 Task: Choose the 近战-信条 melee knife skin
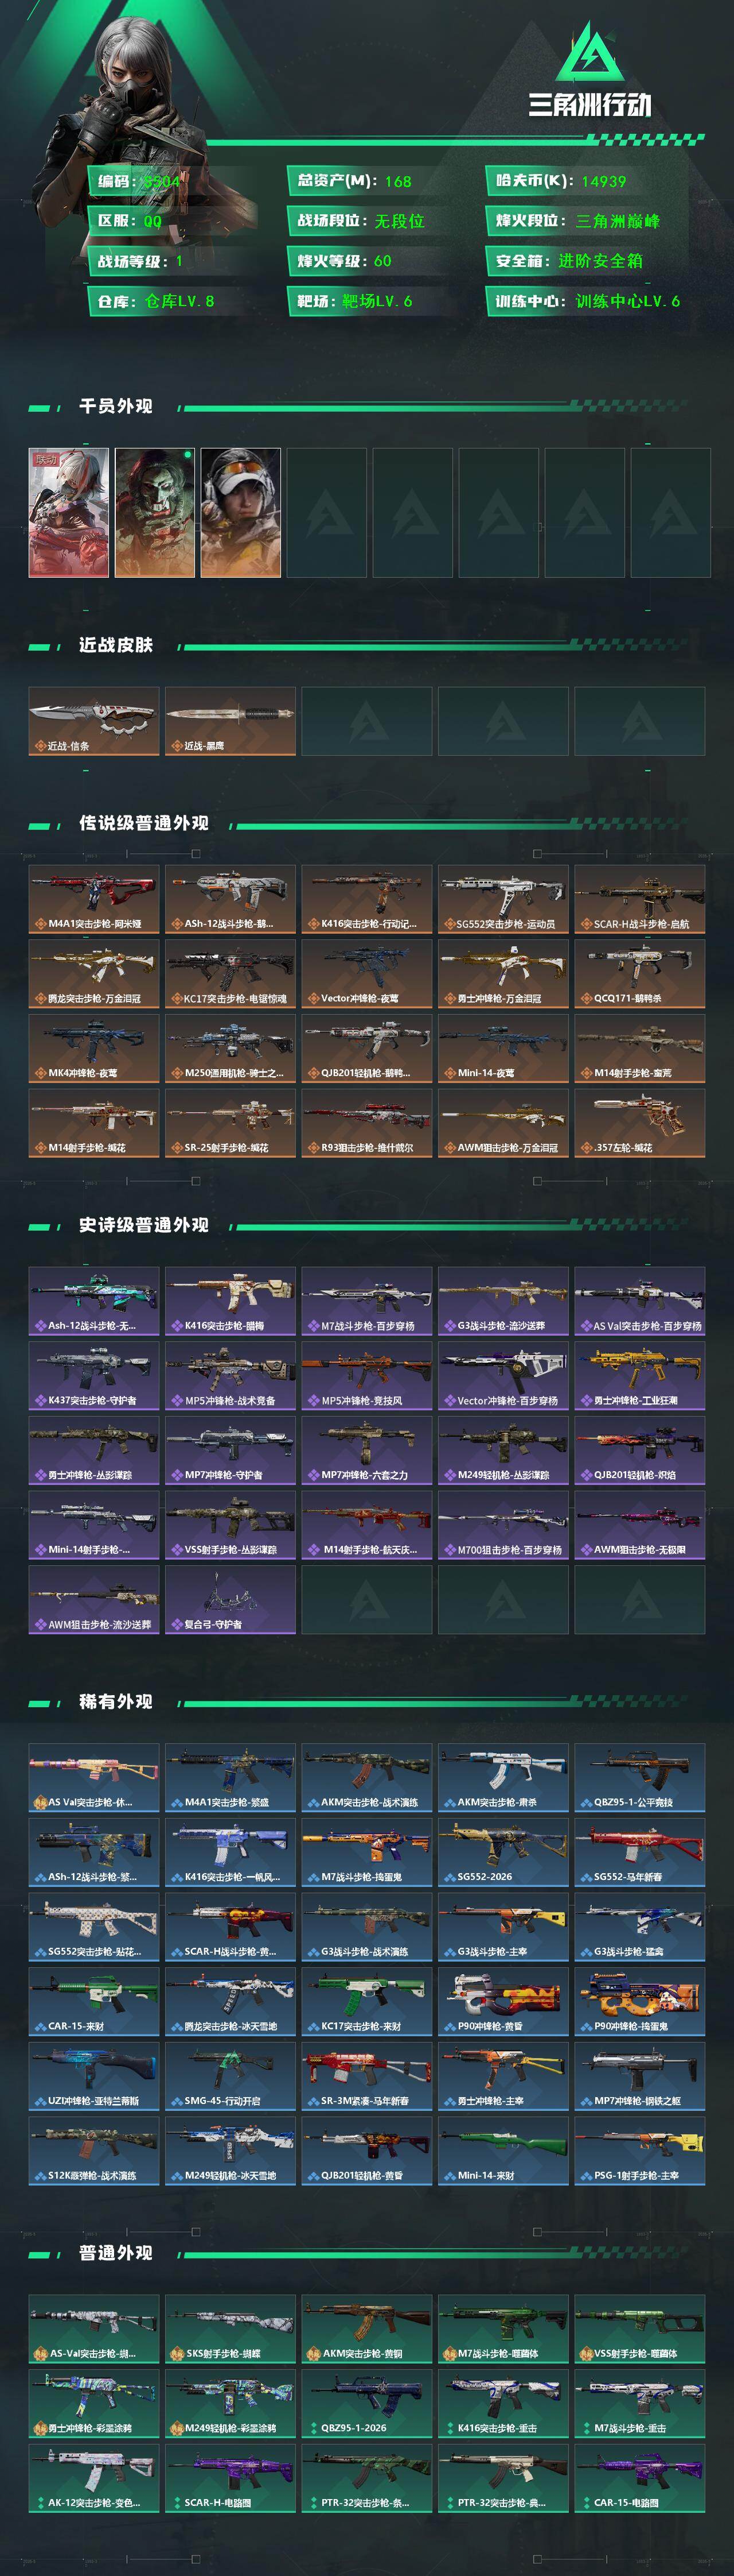(x=94, y=721)
